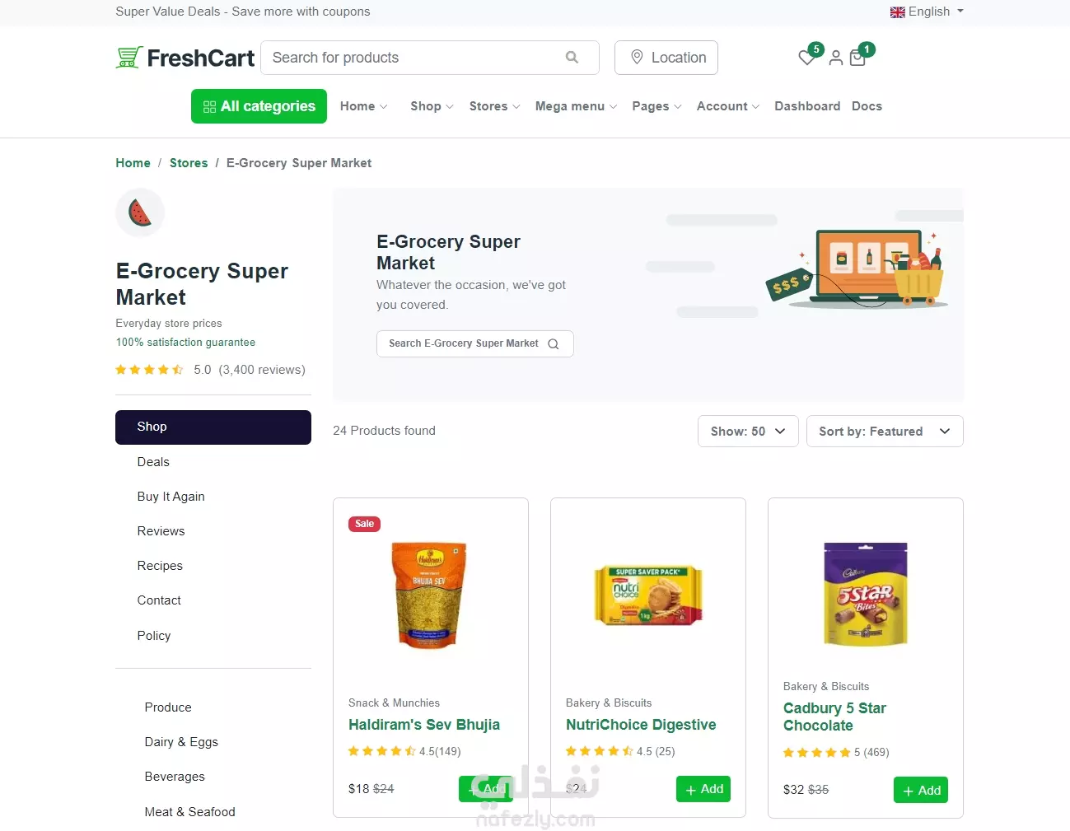The width and height of the screenshot is (1070, 831).
Task: Click the watermelon store avatar
Action: coord(140,212)
